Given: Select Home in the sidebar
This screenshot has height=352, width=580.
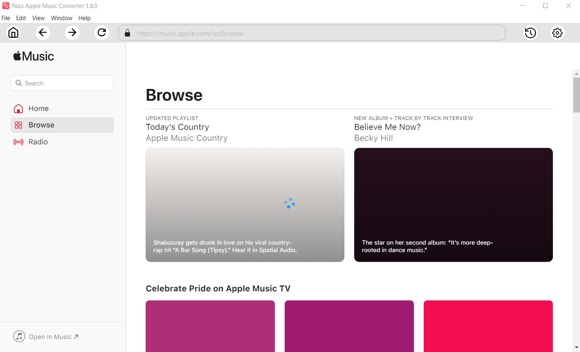Looking at the screenshot, I should (62, 108).
